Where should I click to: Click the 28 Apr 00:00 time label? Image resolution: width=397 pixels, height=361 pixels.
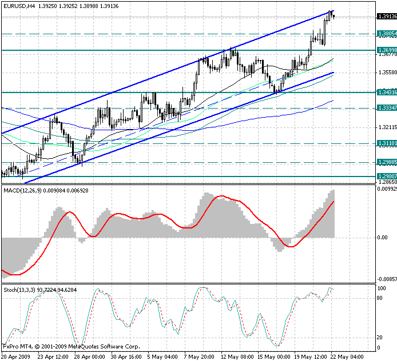click(x=90, y=357)
